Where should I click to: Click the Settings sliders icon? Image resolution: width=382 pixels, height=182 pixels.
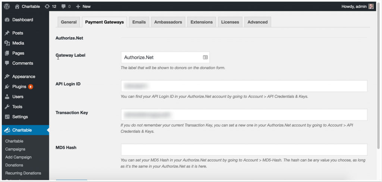click(7, 117)
